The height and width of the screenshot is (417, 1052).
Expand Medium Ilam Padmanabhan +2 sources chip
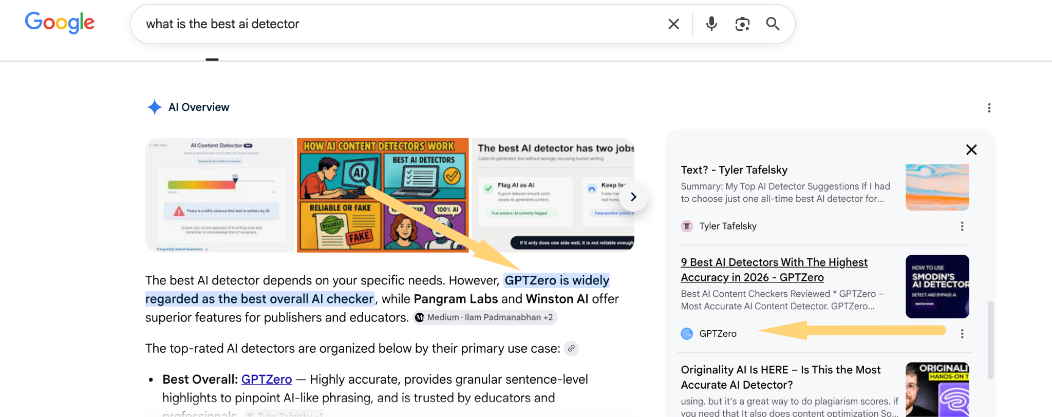tap(485, 317)
